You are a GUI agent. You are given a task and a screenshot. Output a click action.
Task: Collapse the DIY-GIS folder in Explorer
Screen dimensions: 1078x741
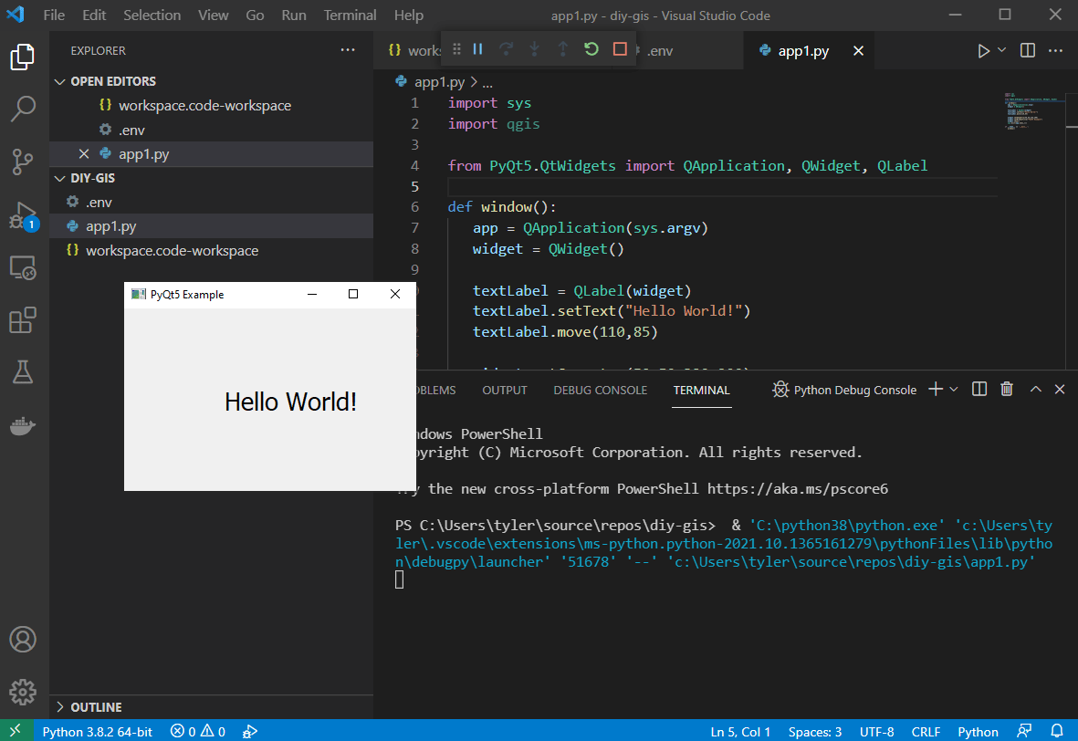coord(60,177)
